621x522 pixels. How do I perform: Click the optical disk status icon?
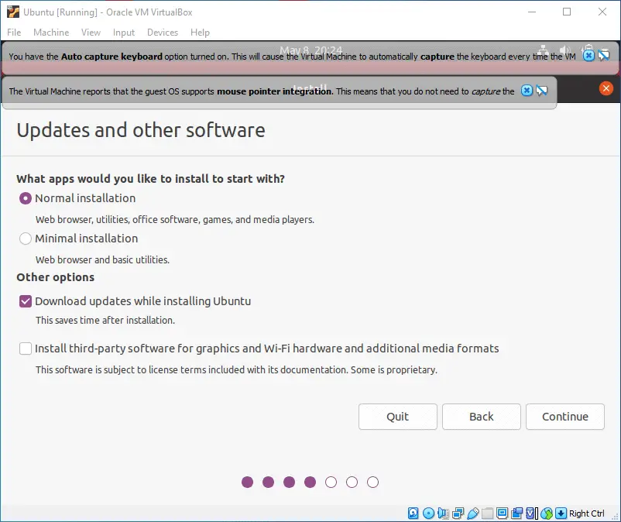[428, 513]
